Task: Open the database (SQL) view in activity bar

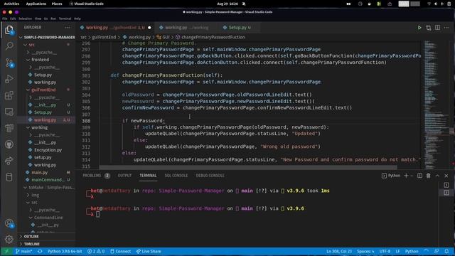Action: (x=9, y=177)
